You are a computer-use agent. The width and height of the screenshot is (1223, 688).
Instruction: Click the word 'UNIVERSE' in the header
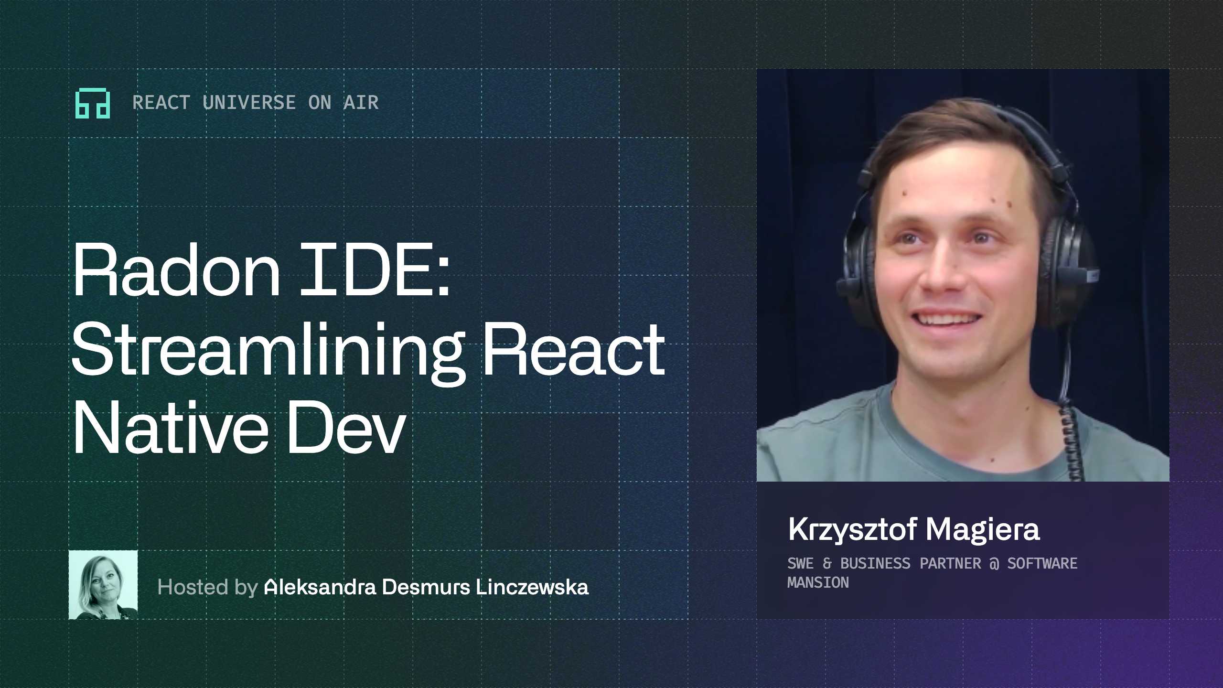[249, 103]
